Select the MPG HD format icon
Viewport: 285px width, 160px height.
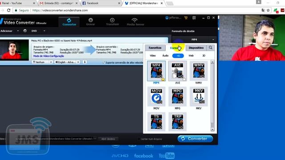177,96
